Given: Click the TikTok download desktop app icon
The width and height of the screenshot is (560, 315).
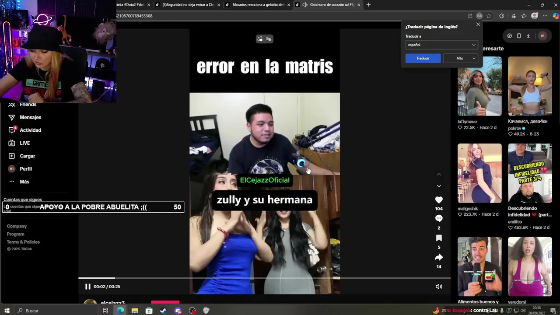Looking at the screenshot, I should tap(528, 36).
